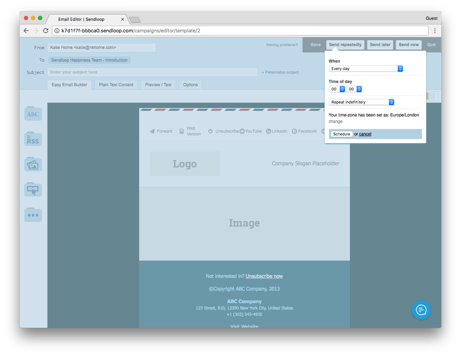The width and height of the screenshot is (461, 356).
Task: Open the minute selector dropdown
Action: 354,89
